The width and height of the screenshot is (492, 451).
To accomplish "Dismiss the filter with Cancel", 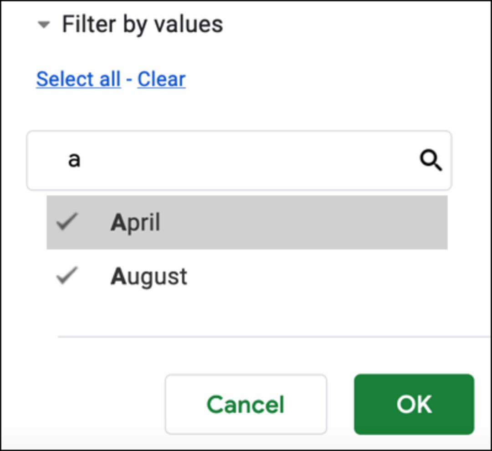I will click(246, 404).
